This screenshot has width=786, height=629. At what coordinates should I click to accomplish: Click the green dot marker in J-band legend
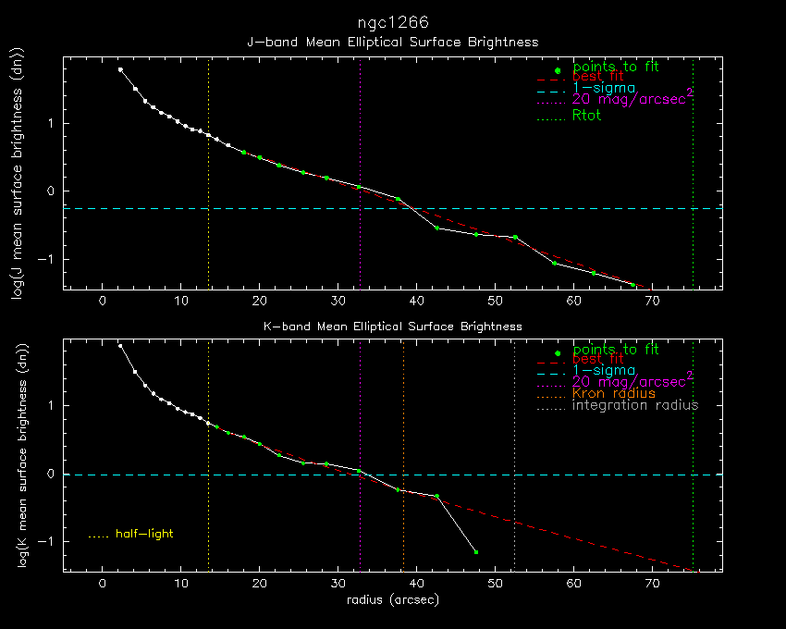pos(557,71)
